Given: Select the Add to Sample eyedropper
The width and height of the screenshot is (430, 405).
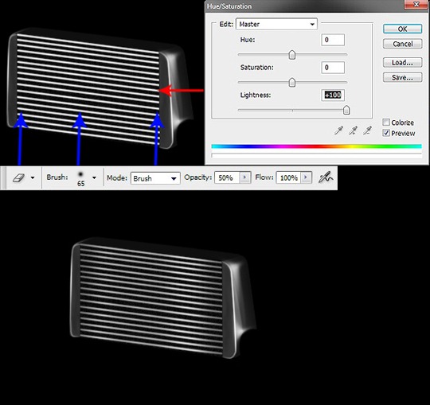Looking at the screenshot, I should [353, 130].
